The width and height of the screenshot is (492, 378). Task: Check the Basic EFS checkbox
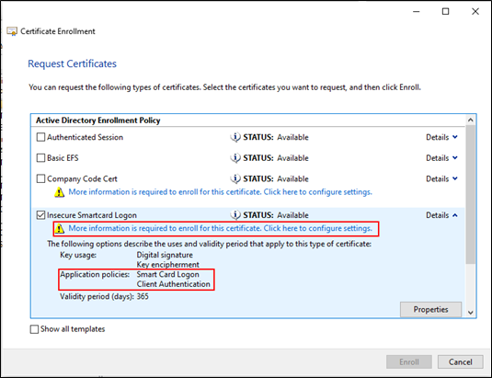tap(40, 158)
